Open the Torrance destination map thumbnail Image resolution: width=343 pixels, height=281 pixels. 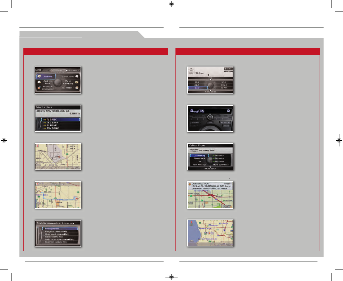[58, 157]
